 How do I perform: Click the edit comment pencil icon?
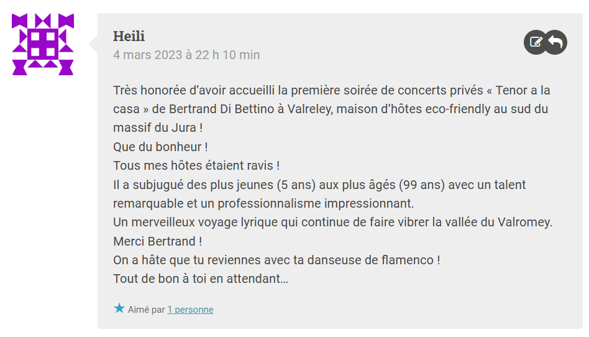[x=535, y=42]
